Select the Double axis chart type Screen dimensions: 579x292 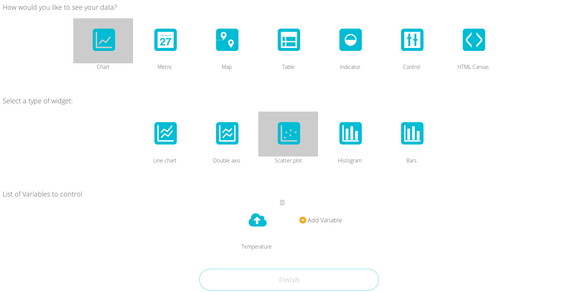pos(227,133)
